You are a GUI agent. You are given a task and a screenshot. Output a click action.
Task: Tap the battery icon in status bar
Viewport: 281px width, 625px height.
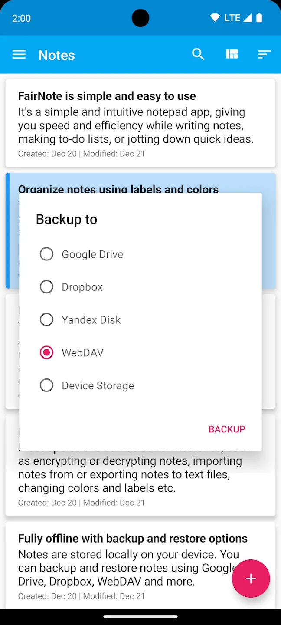click(x=259, y=18)
